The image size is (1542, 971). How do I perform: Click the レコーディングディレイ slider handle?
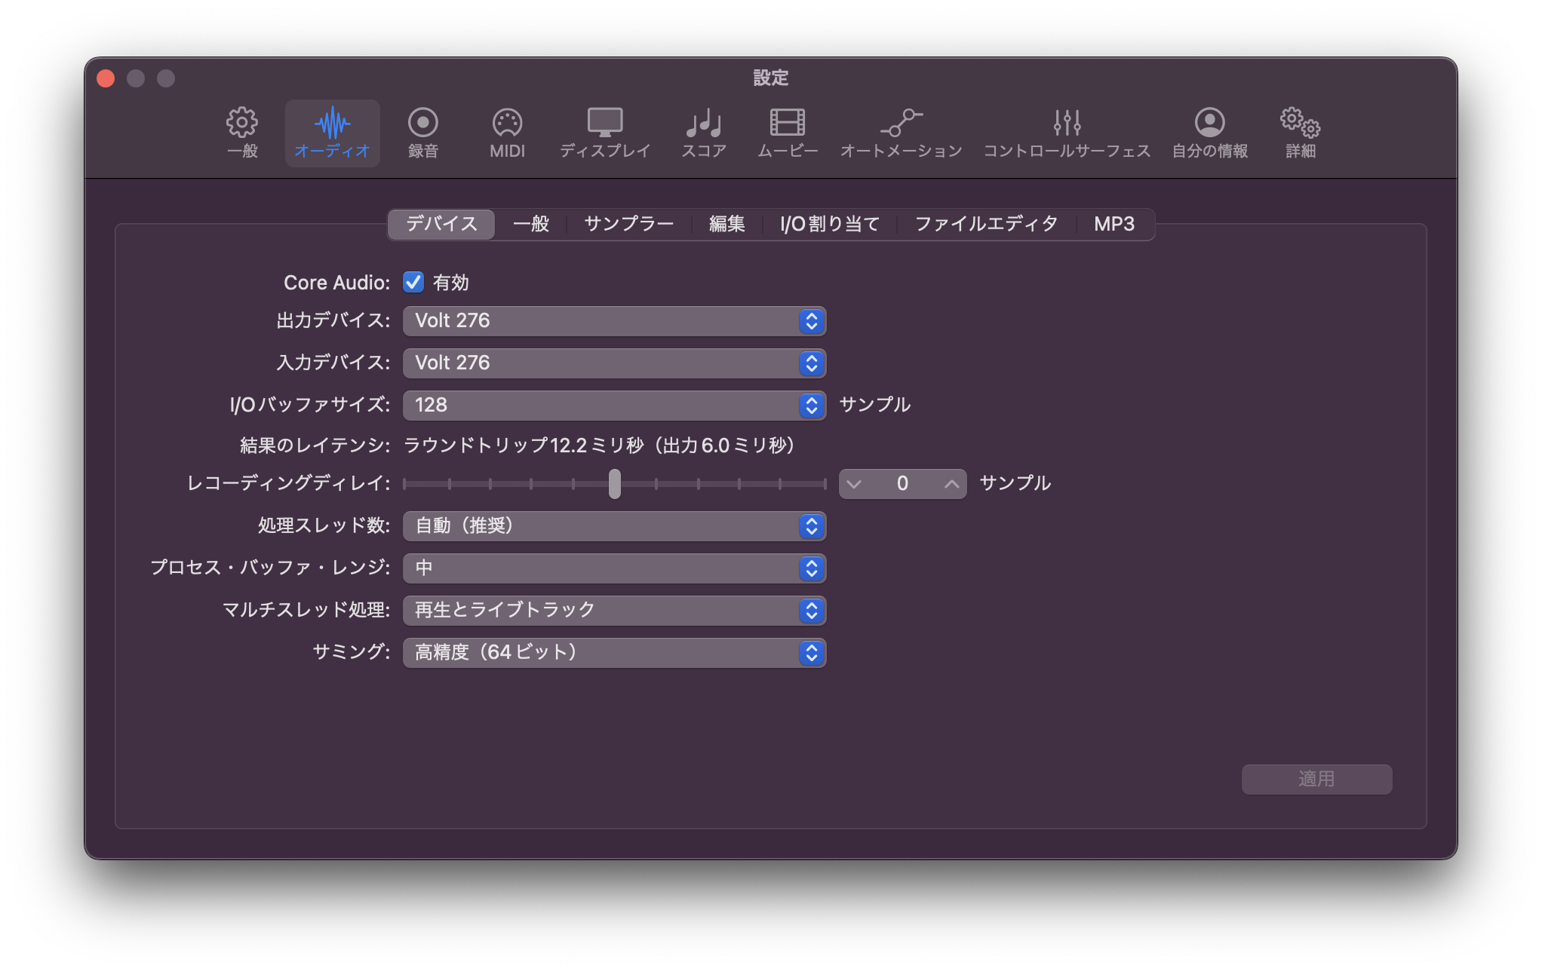(x=615, y=484)
